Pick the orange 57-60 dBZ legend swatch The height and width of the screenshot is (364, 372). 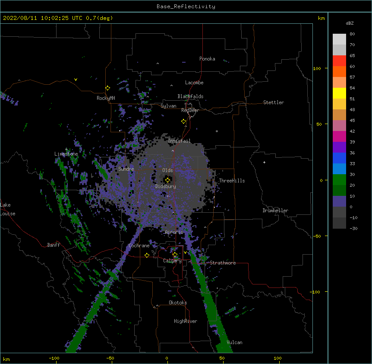tap(339, 71)
